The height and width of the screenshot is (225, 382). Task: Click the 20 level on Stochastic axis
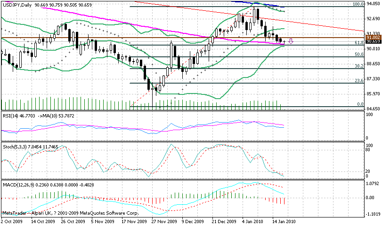tap(368, 171)
